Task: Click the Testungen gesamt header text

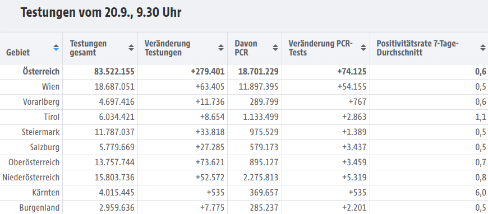Action: [88, 48]
